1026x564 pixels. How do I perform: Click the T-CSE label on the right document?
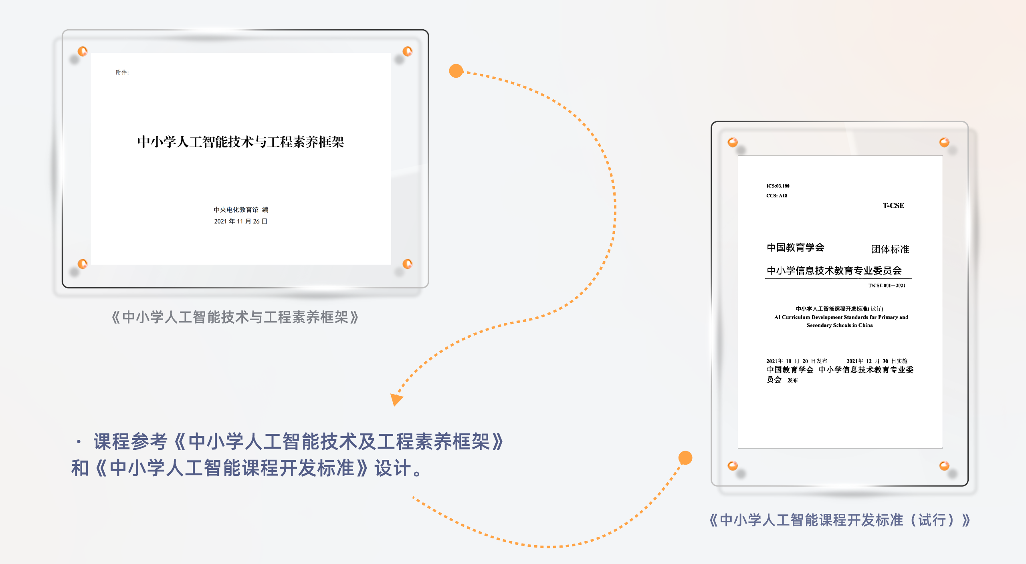coord(893,205)
